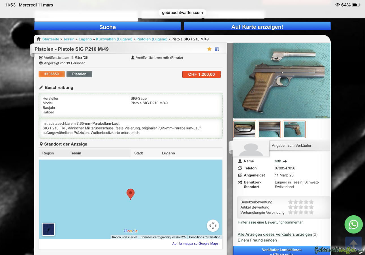Click the Pistolen category tag
Viewport: 365px width, 255px height.
[x=79, y=74]
